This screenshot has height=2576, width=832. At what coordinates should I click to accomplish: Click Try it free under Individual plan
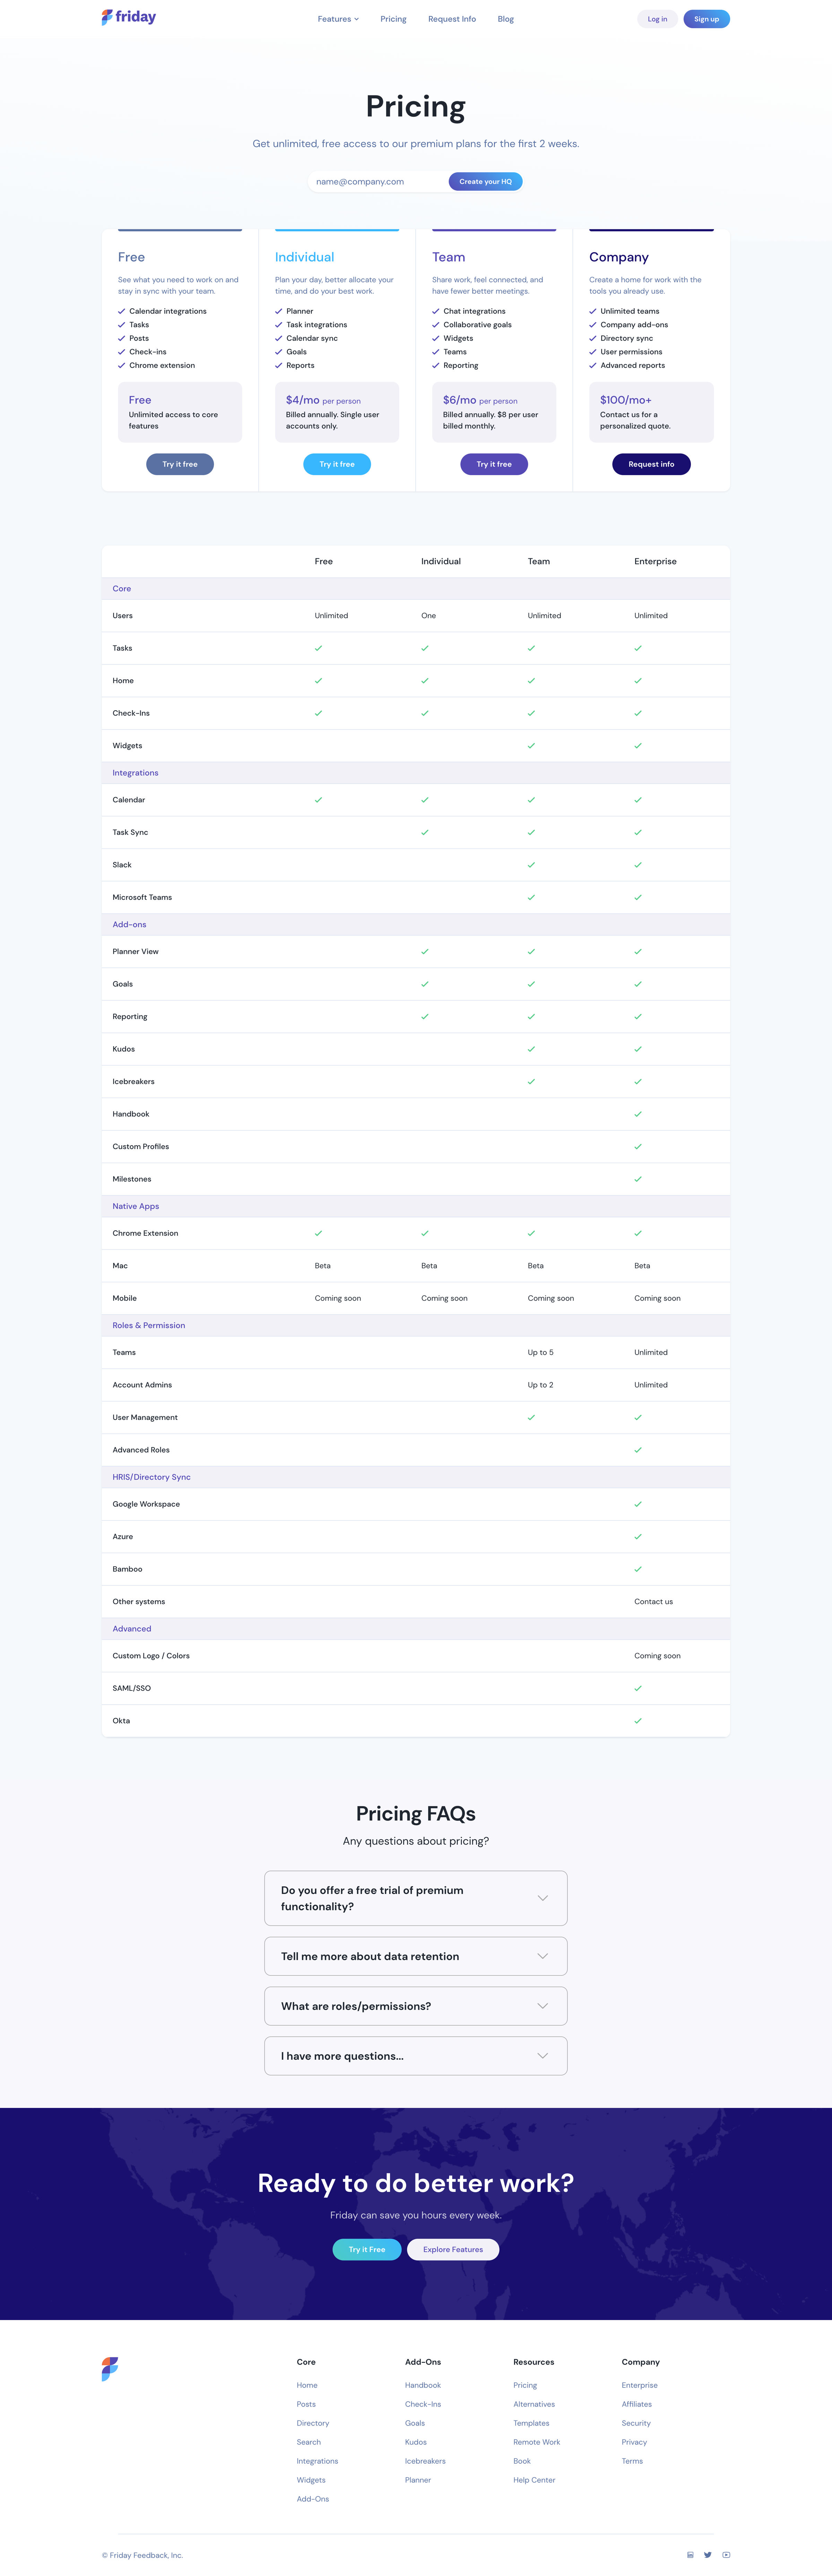337,464
